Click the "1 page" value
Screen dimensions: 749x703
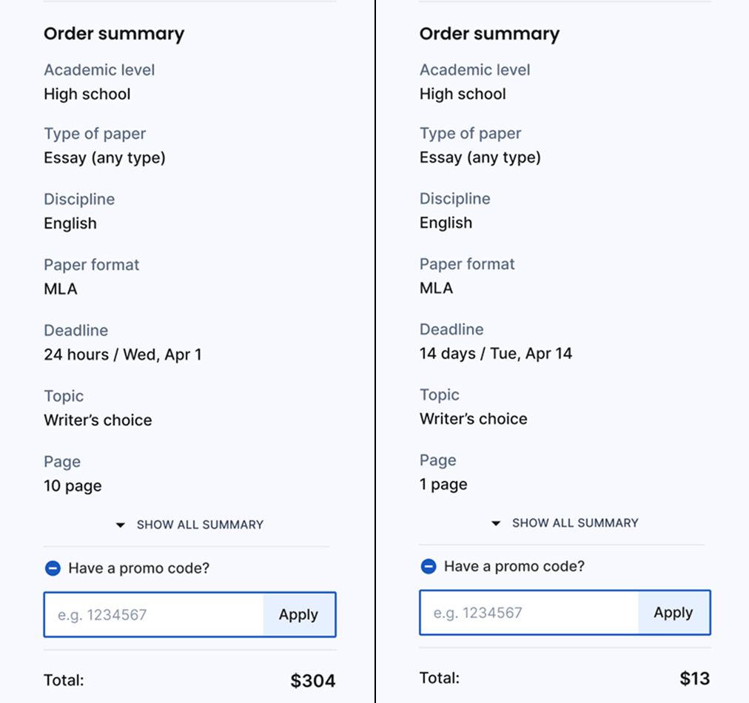443,485
